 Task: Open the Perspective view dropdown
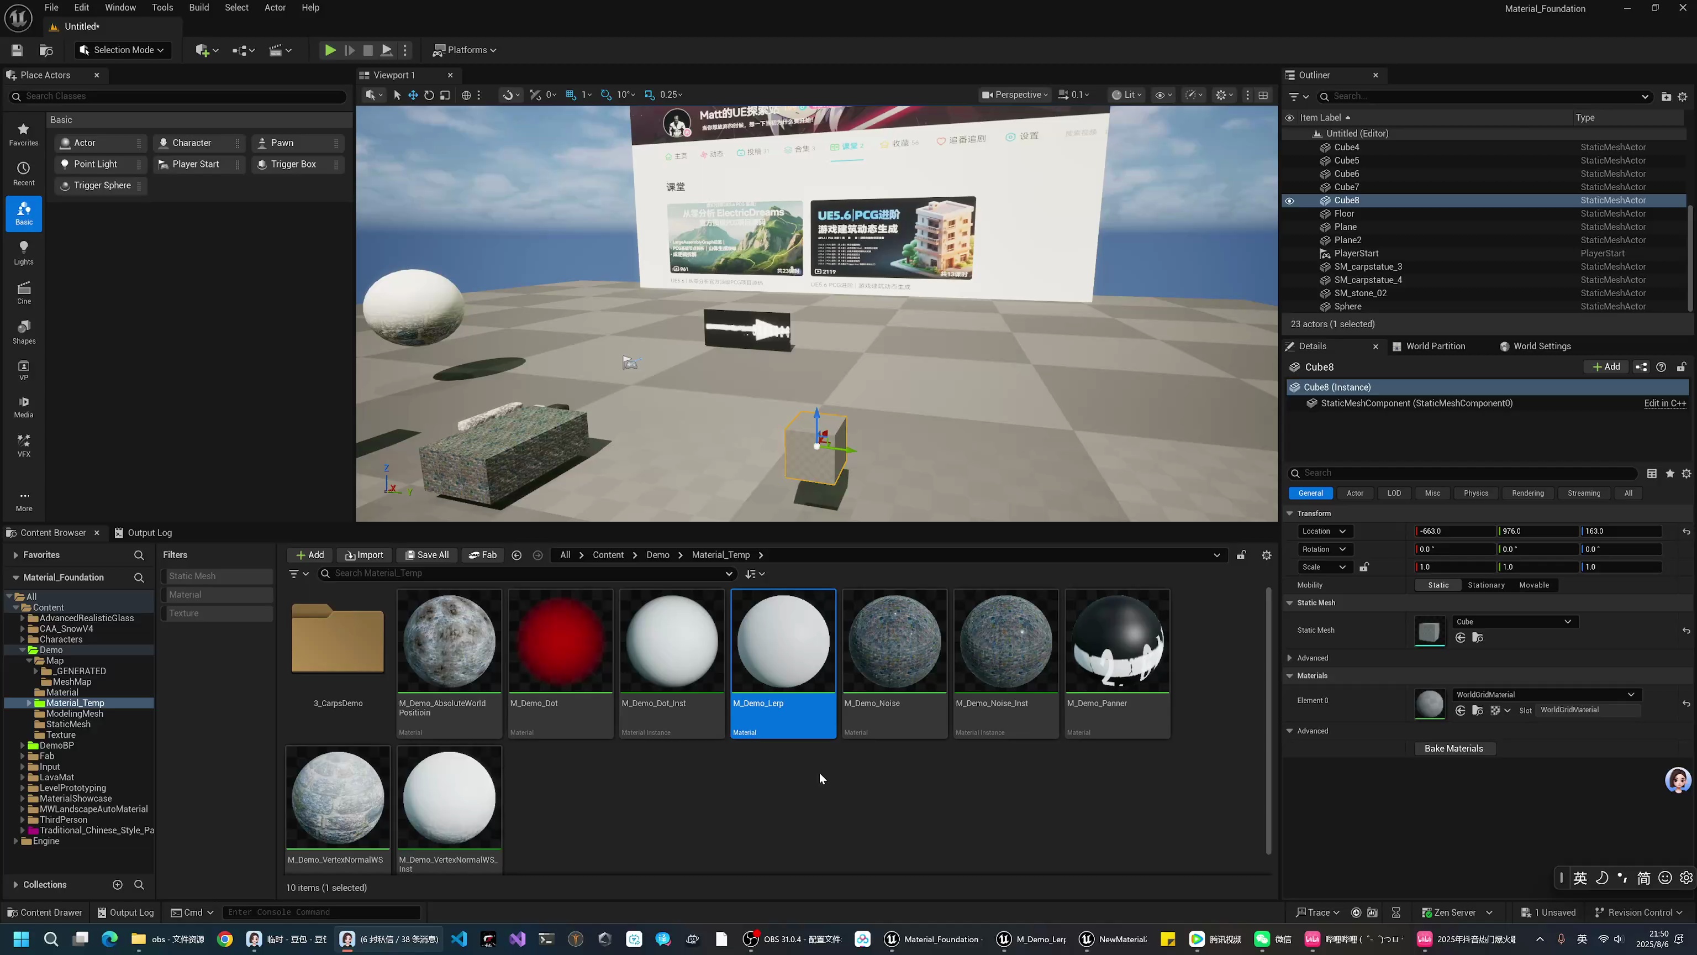coord(1015,95)
